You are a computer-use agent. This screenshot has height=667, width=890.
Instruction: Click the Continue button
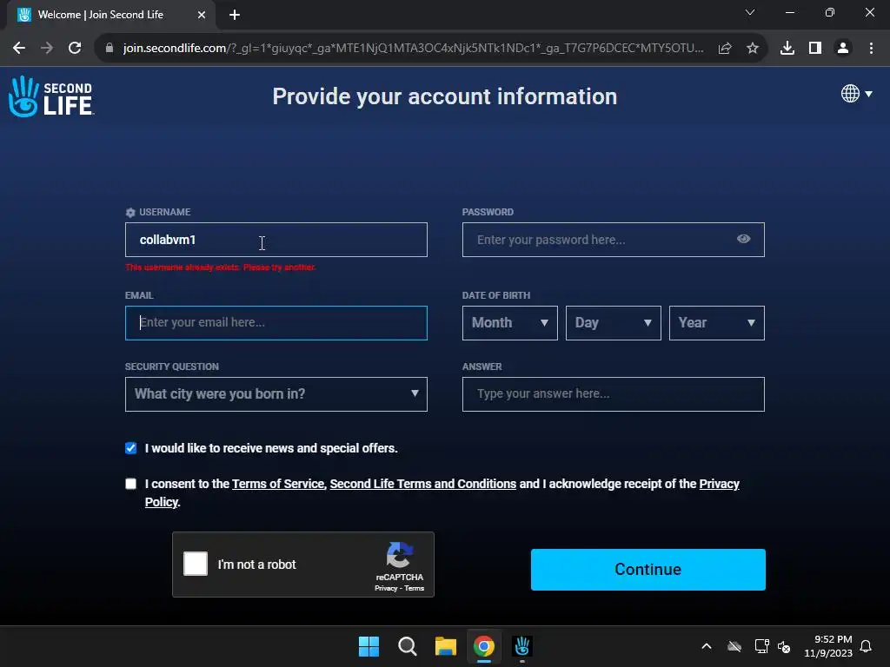648,570
